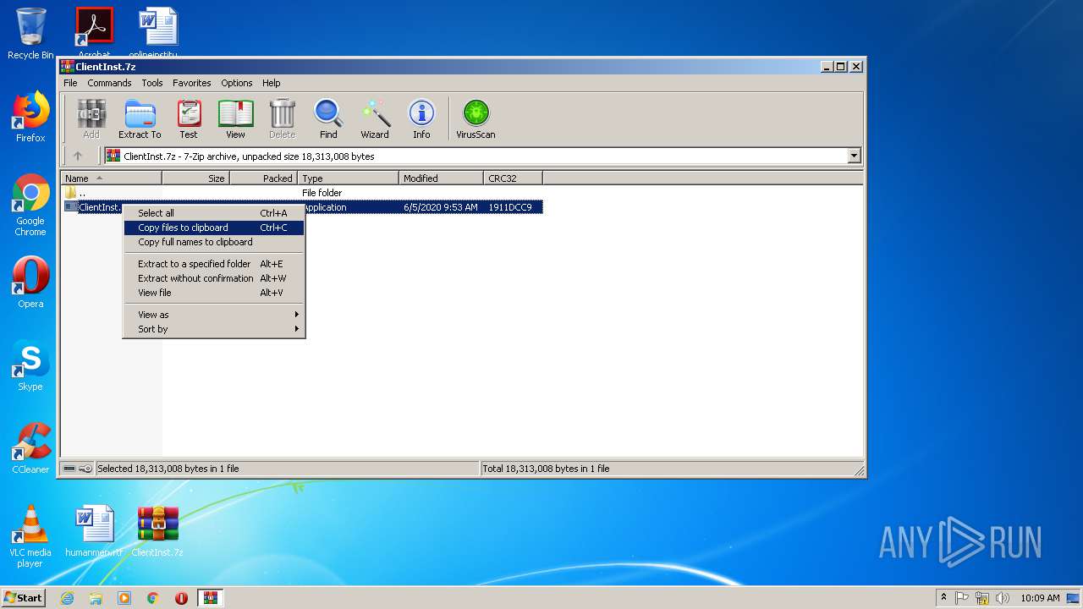Open the Find magnifier icon
This screenshot has width=1083, height=609.
click(328, 118)
